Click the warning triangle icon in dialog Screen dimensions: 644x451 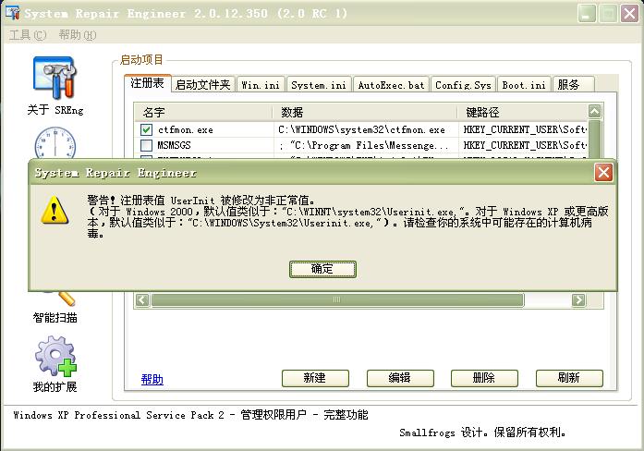tap(55, 211)
